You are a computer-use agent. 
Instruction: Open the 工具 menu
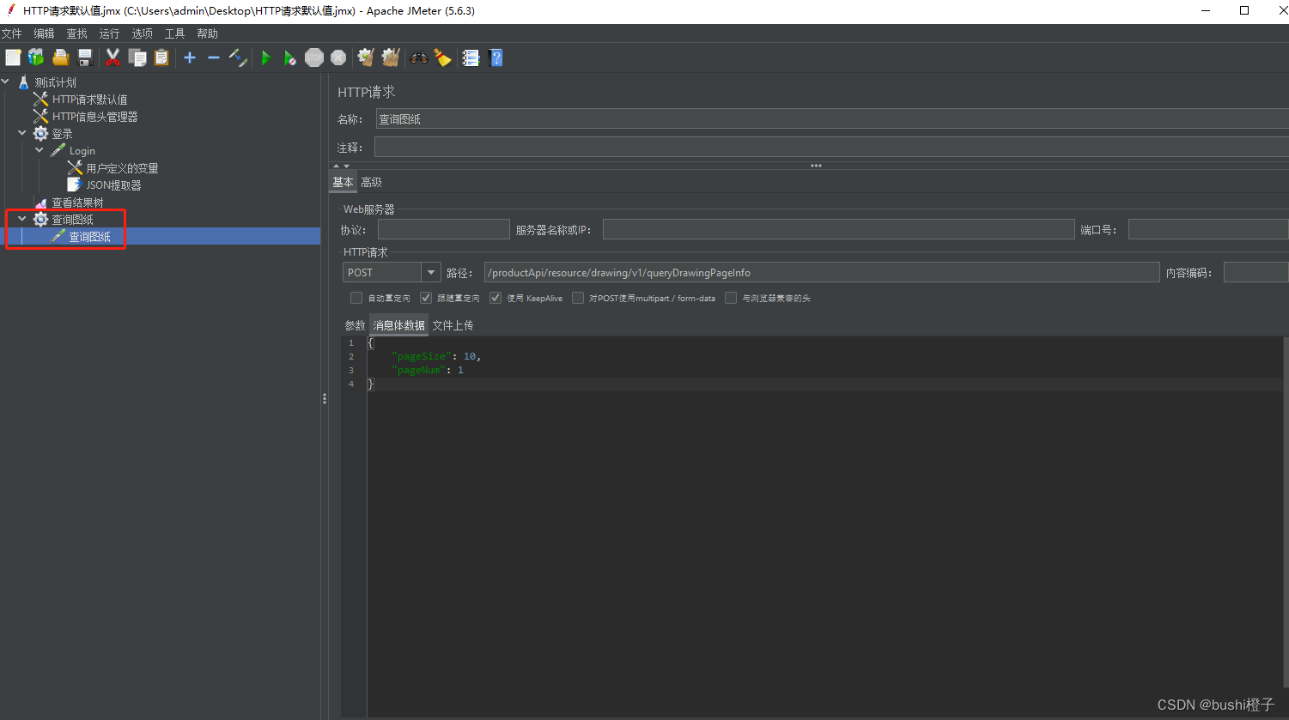175,33
